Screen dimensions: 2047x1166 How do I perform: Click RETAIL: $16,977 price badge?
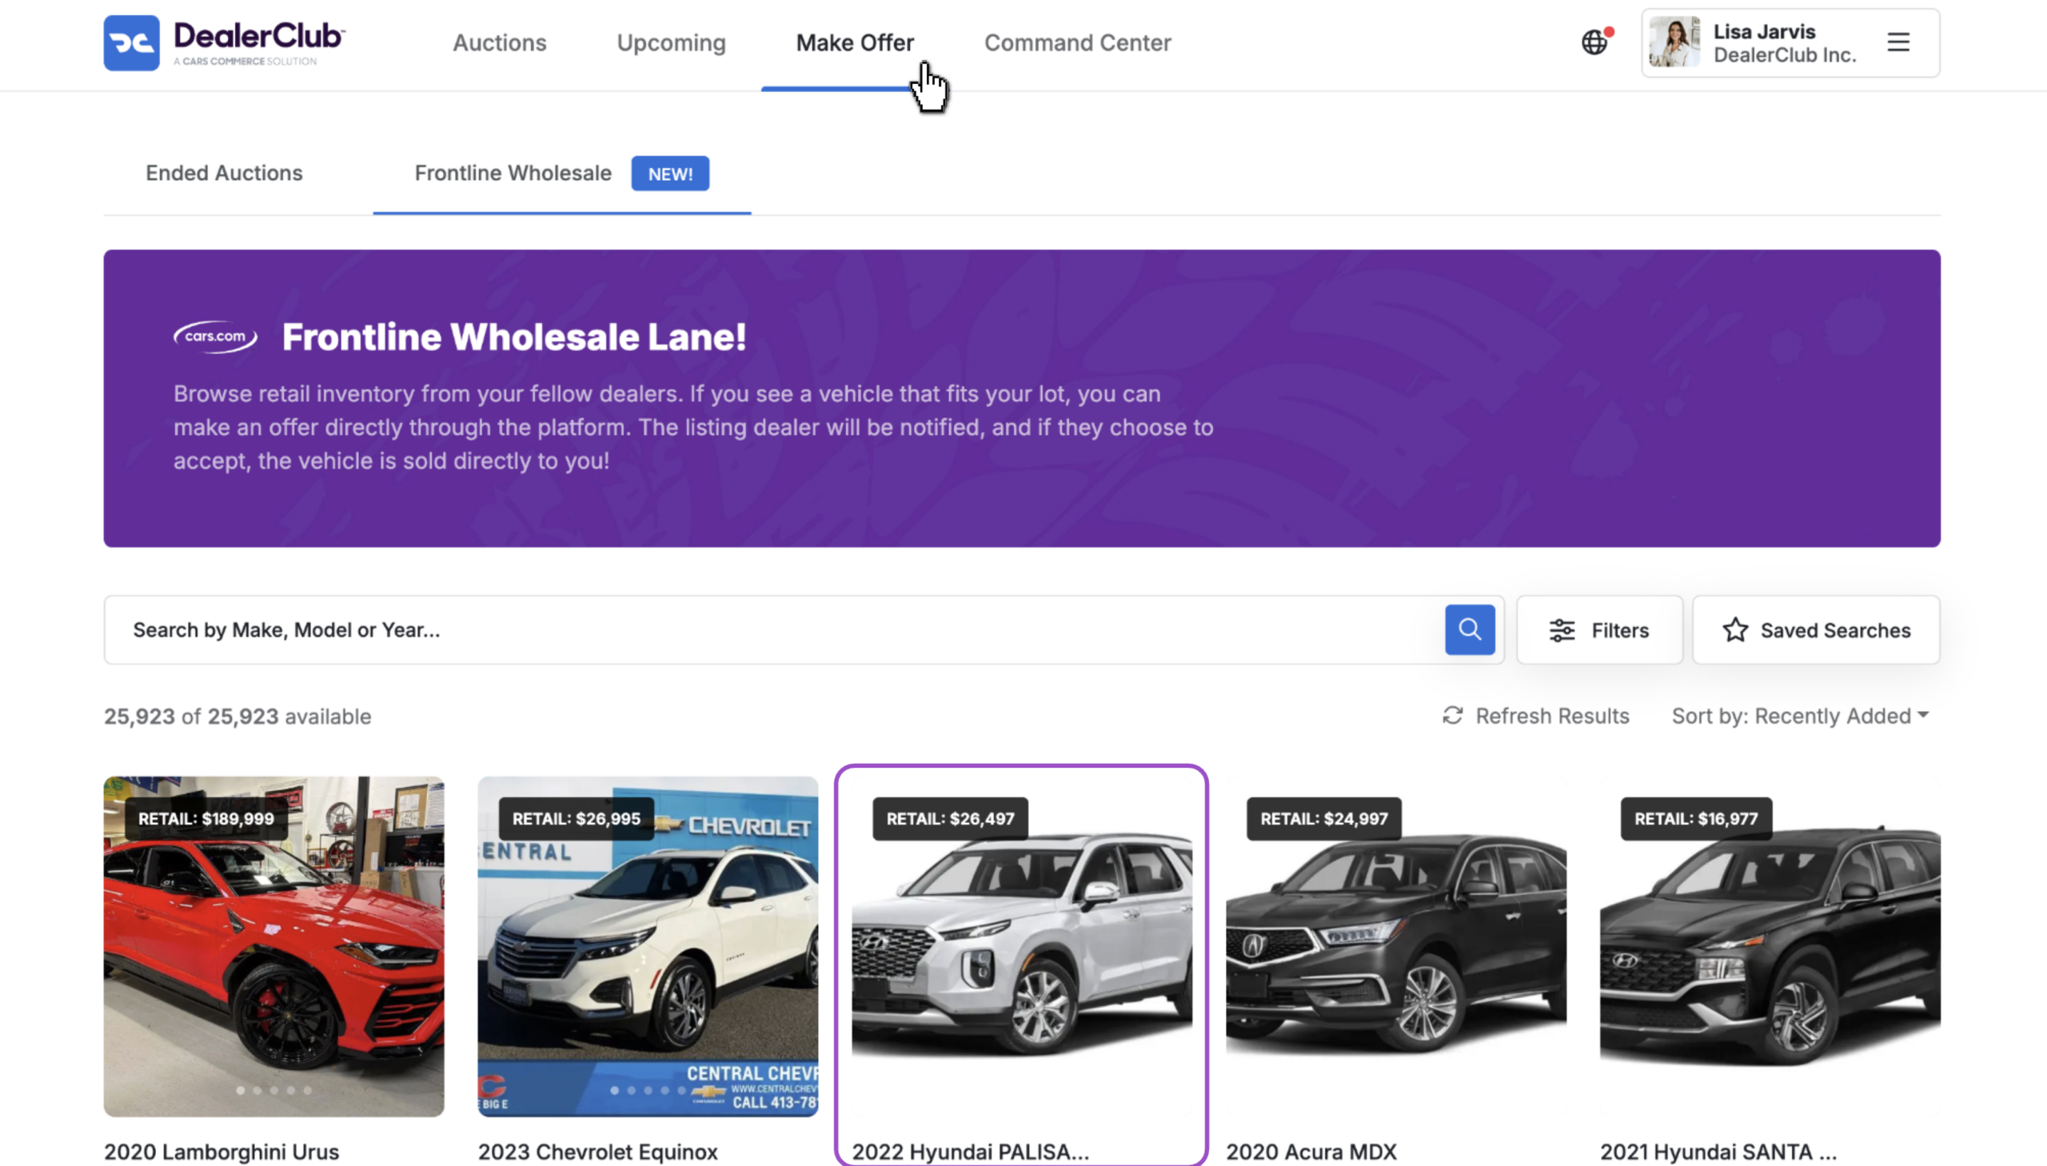tap(1695, 818)
